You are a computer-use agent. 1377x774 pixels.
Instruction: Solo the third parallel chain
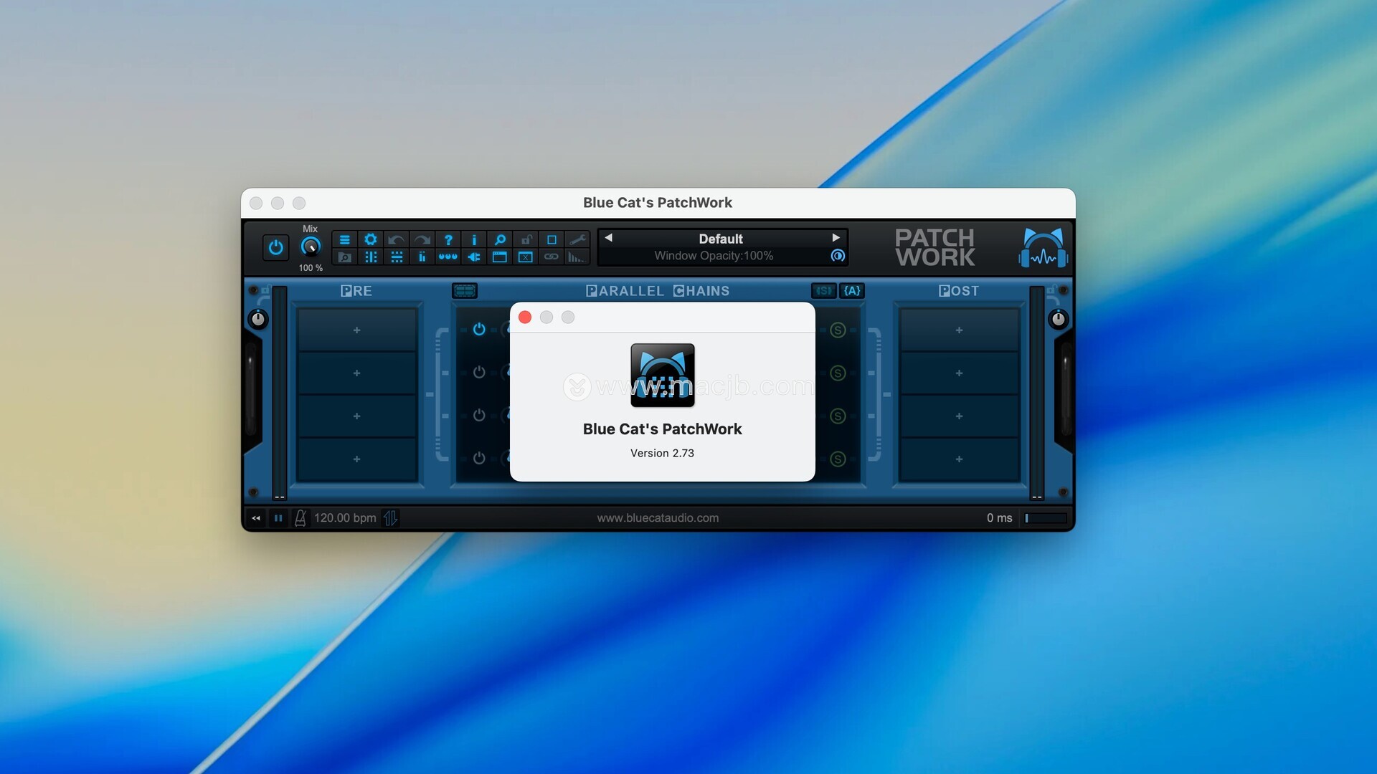pyautogui.click(x=838, y=416)
